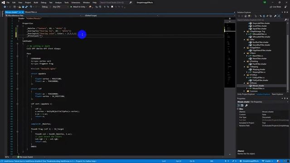The height and width of the screenshot is (163, 290).
Task: Select PaintFilter.shader in Solution Explorer
Action: 259,64
